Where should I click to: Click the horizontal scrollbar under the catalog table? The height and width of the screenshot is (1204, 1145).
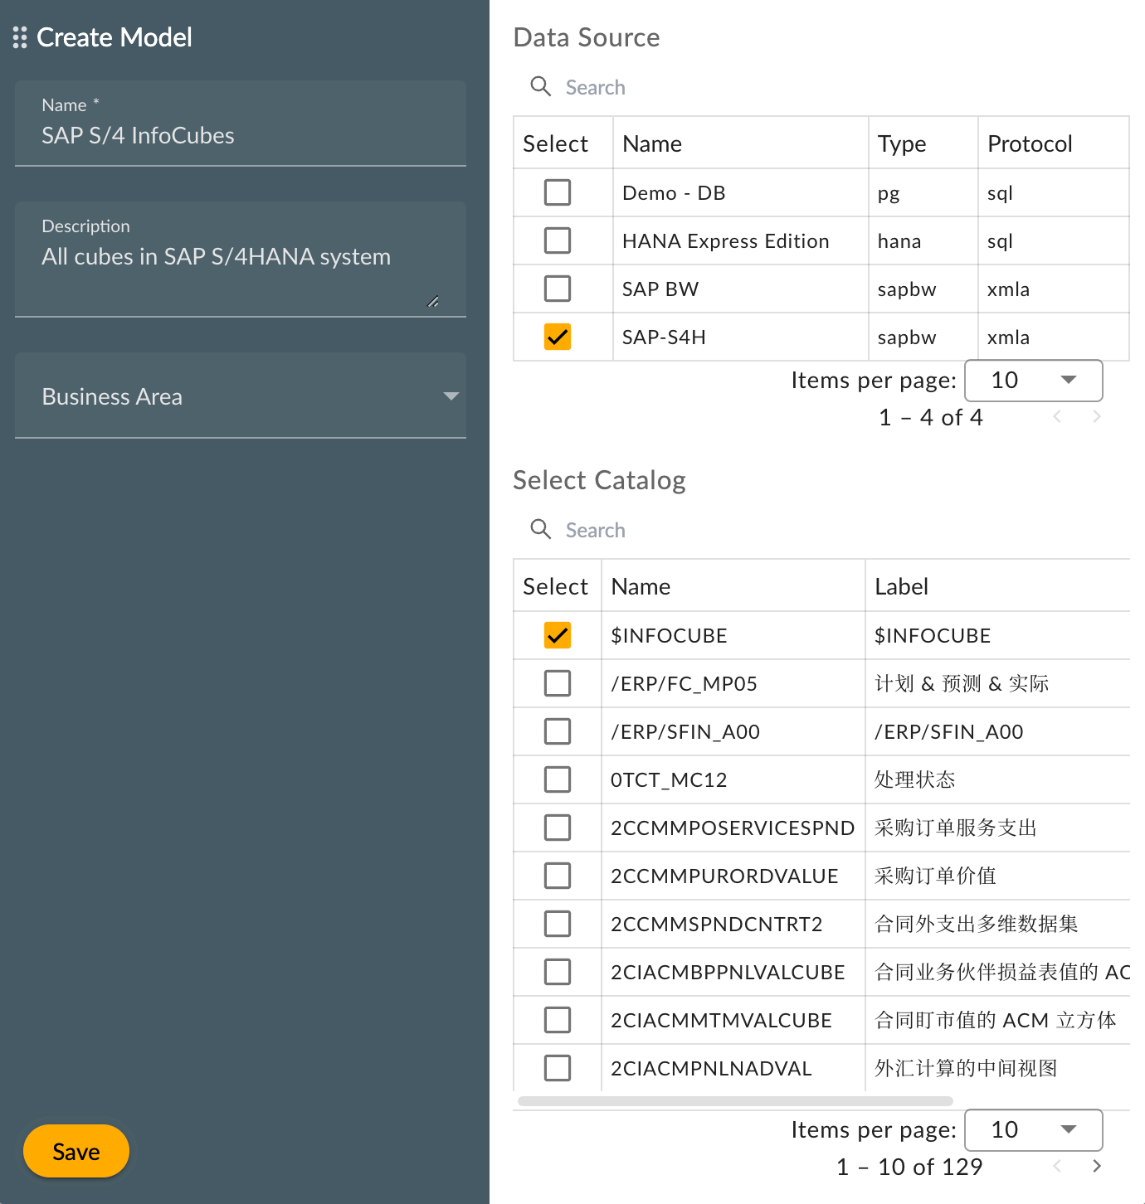(x=734, y=1101)
